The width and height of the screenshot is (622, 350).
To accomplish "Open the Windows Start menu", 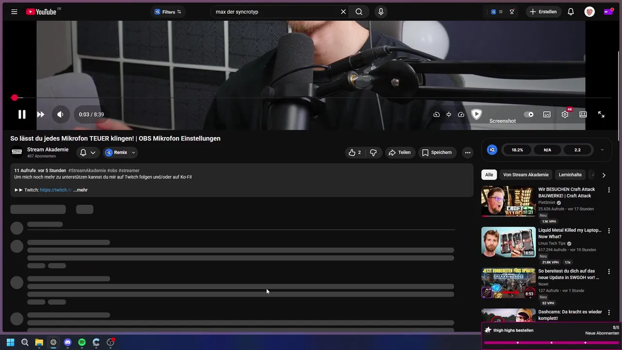I will click(x=10, y=342).
